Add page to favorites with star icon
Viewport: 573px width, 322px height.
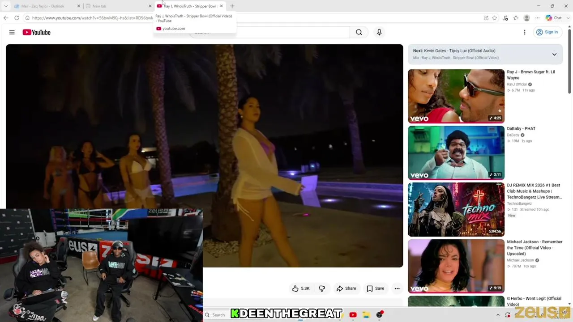tap(495, 18)
